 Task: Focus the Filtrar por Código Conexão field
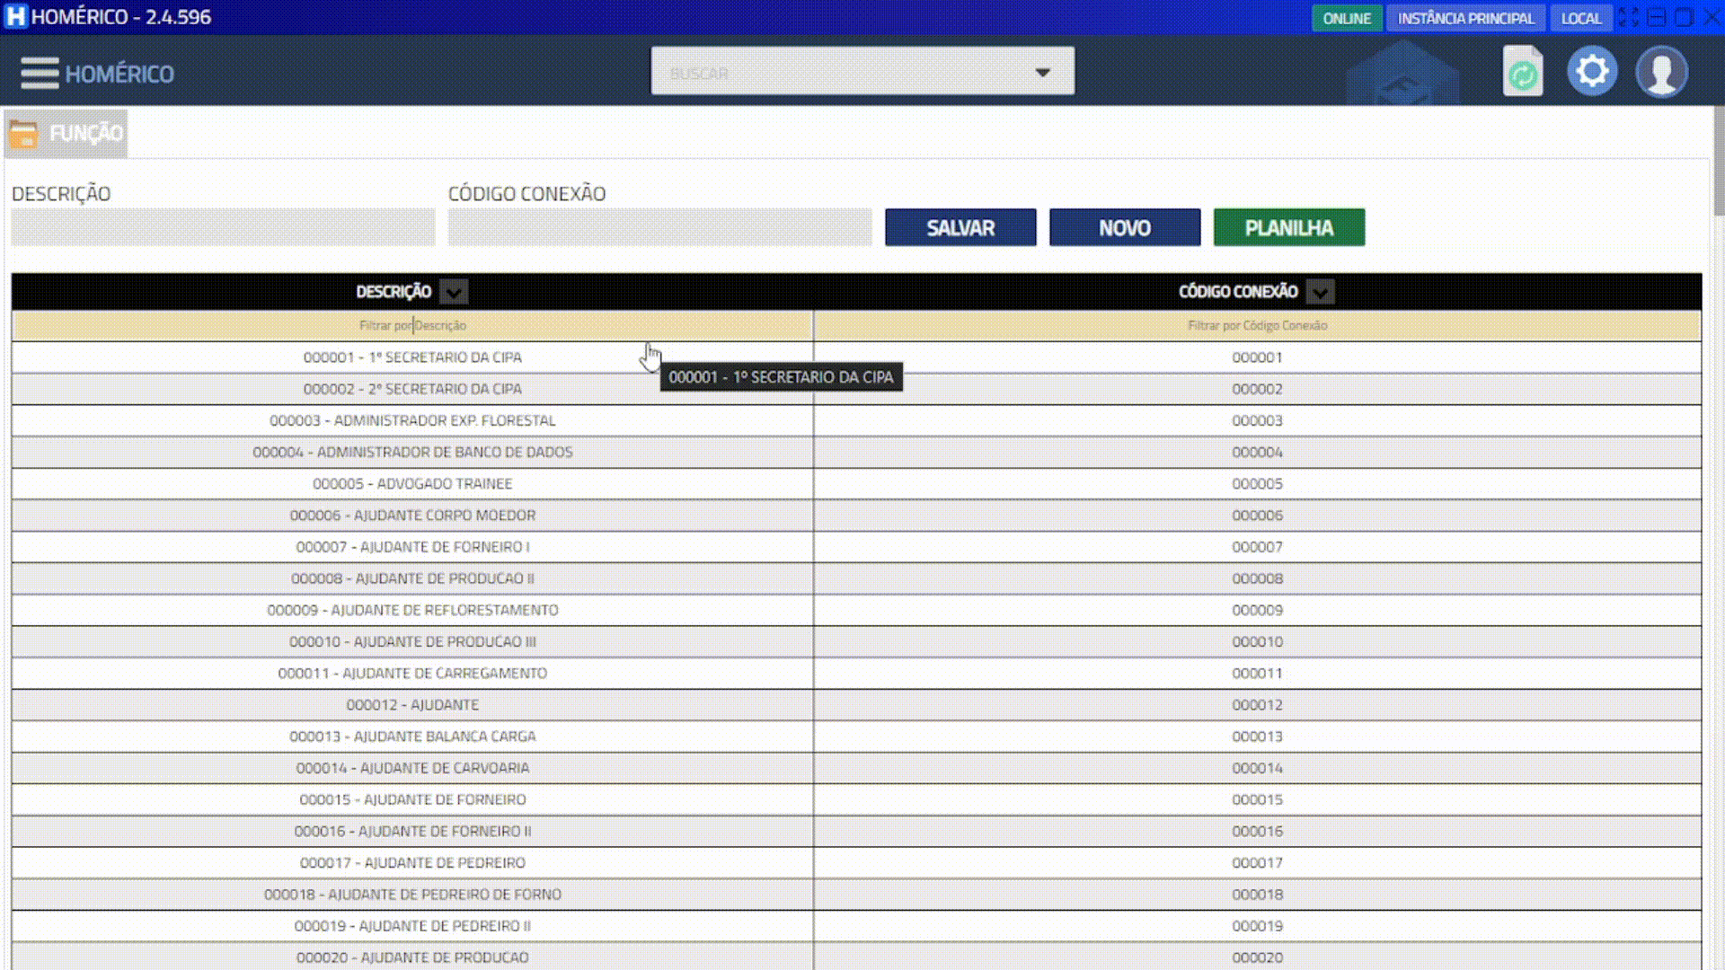[1257, 326]
